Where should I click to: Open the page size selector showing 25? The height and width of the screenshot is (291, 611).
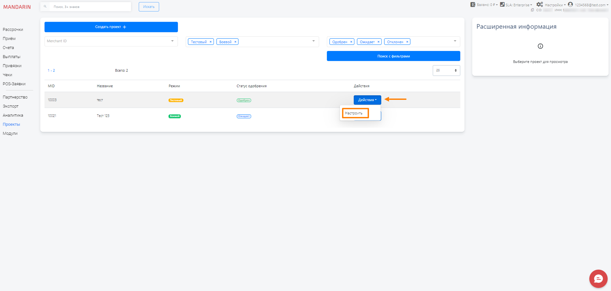(446, 71)
